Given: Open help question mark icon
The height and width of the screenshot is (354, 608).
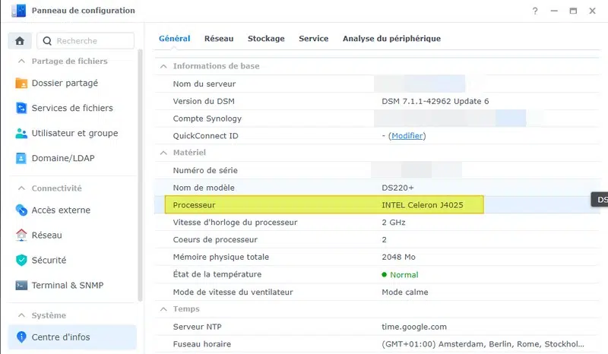Looking at the screenshot, I should [x=535, y=11].
